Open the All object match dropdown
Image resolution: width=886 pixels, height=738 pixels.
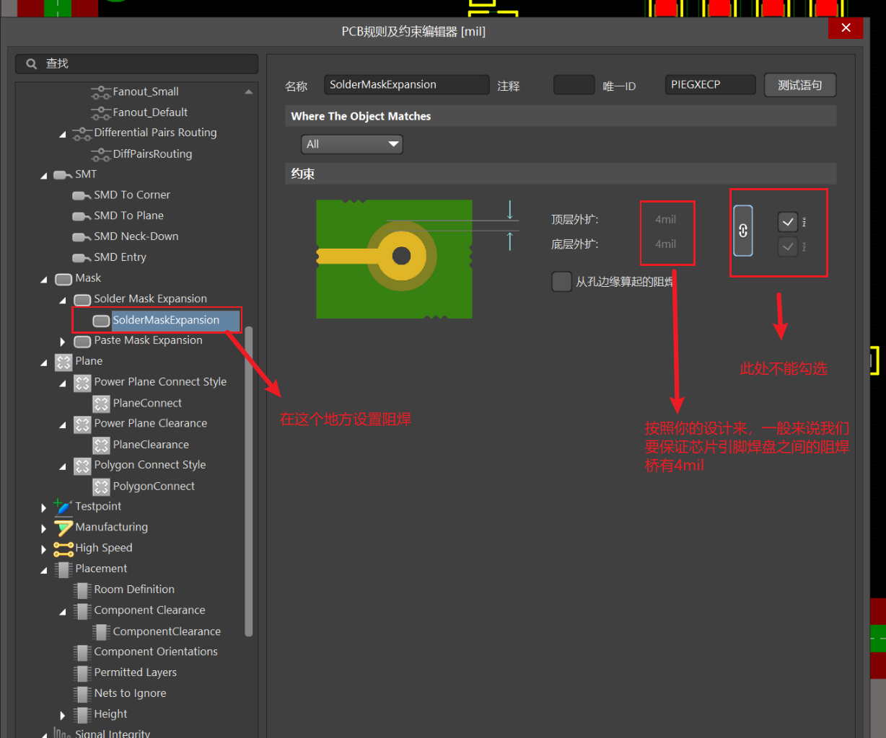pos(351,144)
